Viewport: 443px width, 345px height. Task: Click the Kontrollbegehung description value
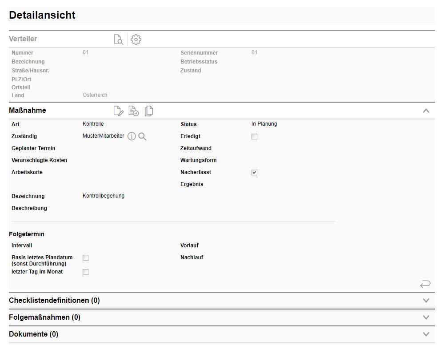pos(104,196)
